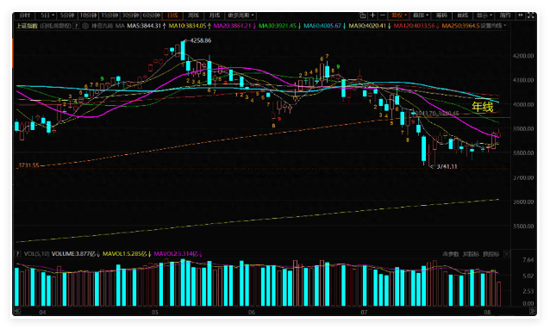
Task: Zoom in chart with the plus icon
Action: 373,16
